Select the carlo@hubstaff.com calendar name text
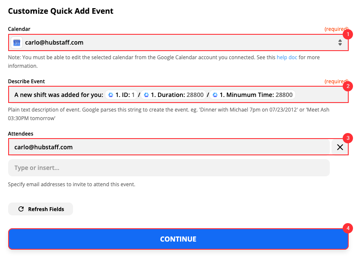 tap(54, 42)
